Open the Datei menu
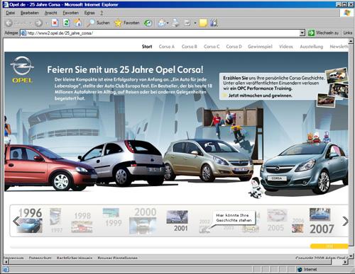355x274 pixels. click(x=11, y=13)
